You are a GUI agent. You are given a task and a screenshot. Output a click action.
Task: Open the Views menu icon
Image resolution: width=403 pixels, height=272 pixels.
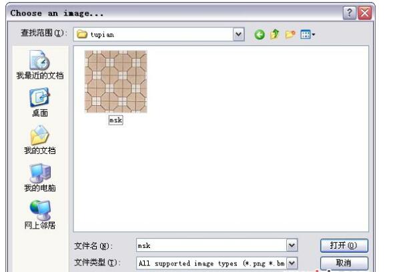(308, 35)
